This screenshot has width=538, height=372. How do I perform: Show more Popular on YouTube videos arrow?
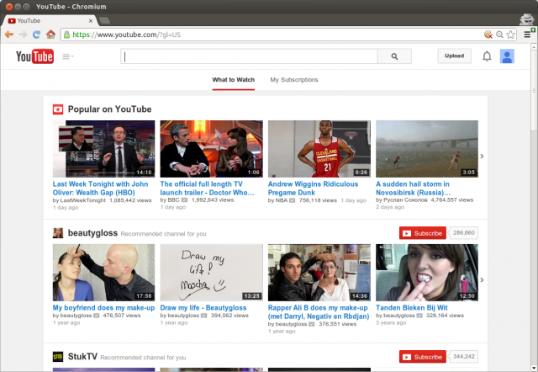pyautogui.click(x=482, y=156)
